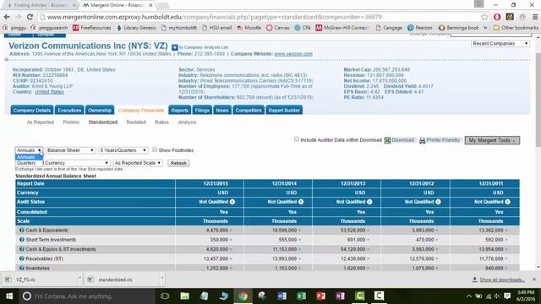Close the downloads bar
This screenshot has height=304, width=541.
[x=534, y=280]
